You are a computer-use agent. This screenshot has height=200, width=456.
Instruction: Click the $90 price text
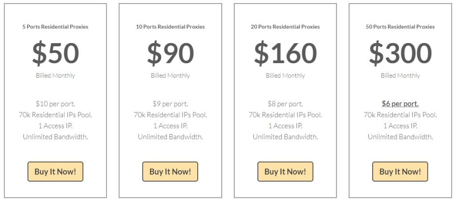170,53
